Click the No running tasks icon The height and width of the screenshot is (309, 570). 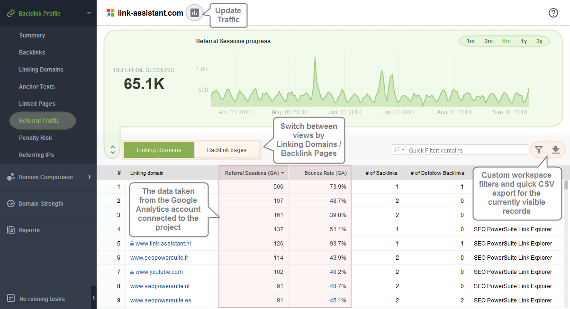pos(11,299)
